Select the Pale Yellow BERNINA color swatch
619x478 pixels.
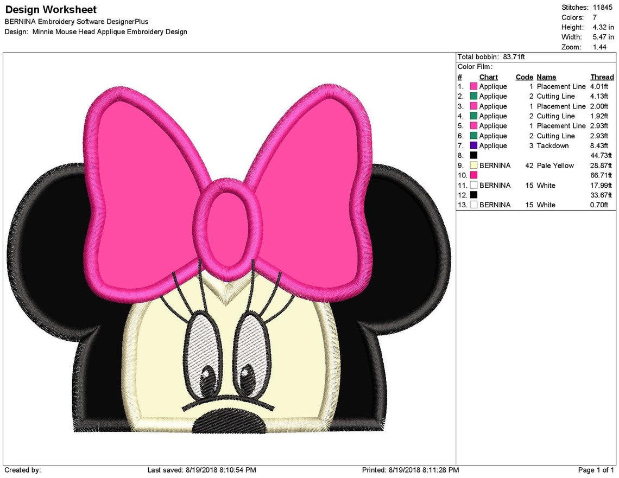[x=473, y=165]
